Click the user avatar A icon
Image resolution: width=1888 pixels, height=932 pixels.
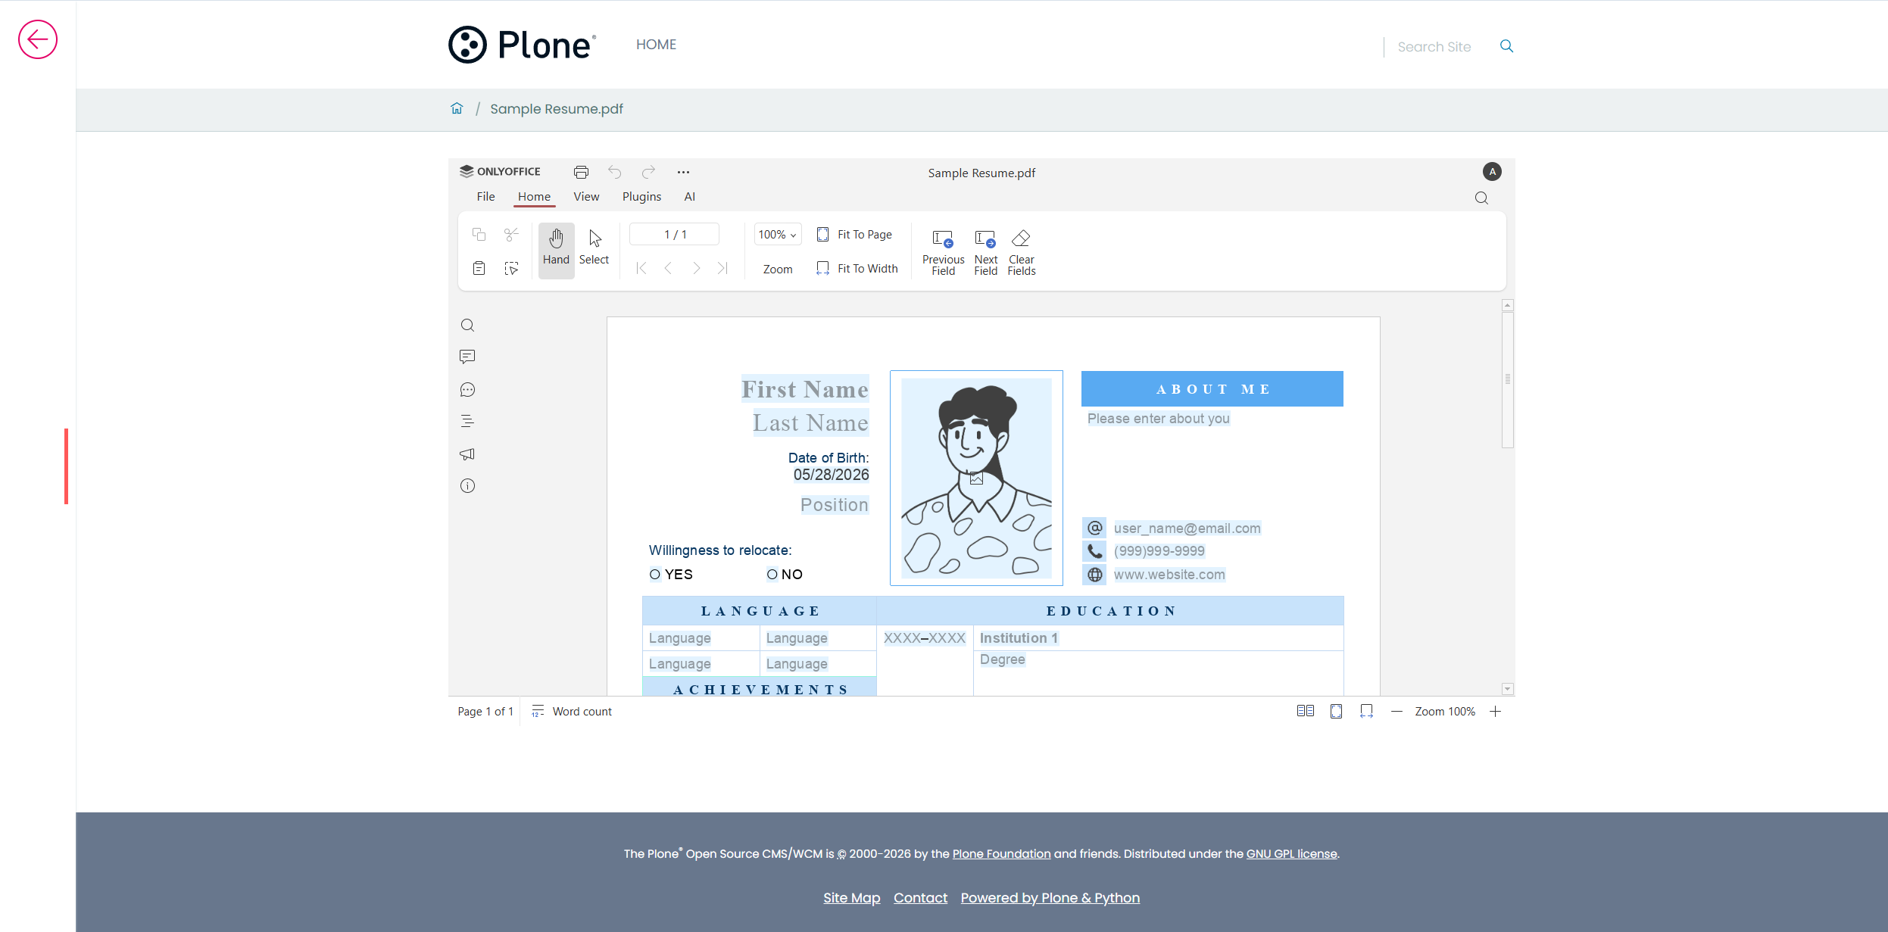click(x=1492, y=172)
